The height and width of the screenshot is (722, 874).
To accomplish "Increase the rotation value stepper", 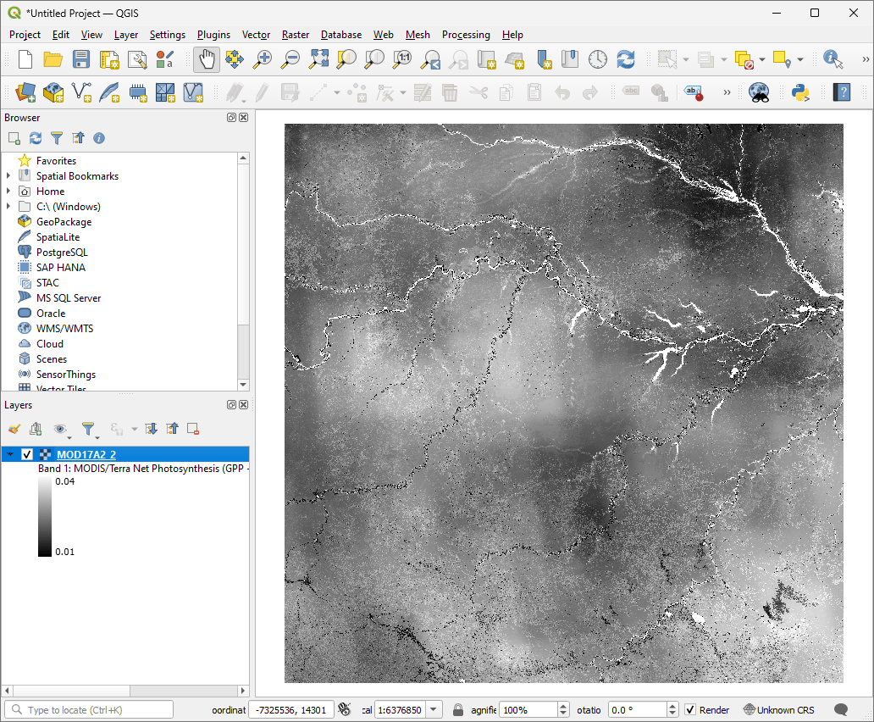I will pos(672,706).
